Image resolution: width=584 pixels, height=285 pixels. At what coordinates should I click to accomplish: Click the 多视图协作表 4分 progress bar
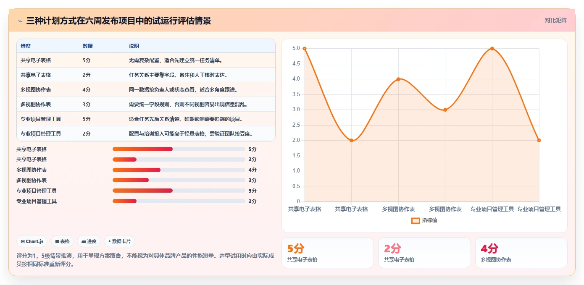(179, 170)
